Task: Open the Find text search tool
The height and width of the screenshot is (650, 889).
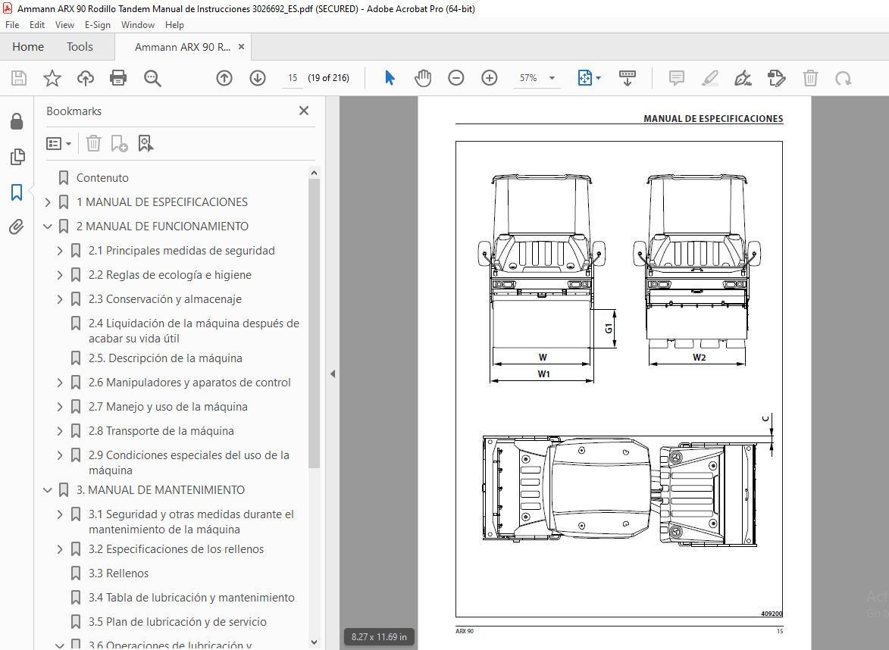Action: click(152, 78)
